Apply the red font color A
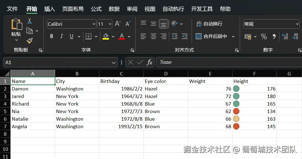The height and width of the screenshot is (159, 302). 122,36
